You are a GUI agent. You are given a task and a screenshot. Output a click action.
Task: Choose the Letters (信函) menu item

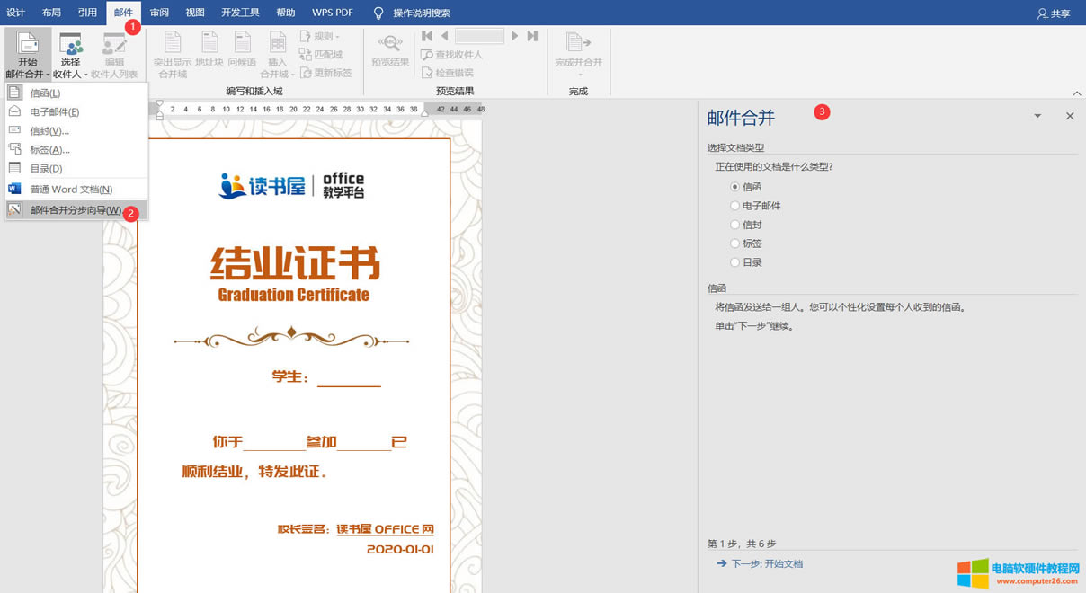[45, 93]
